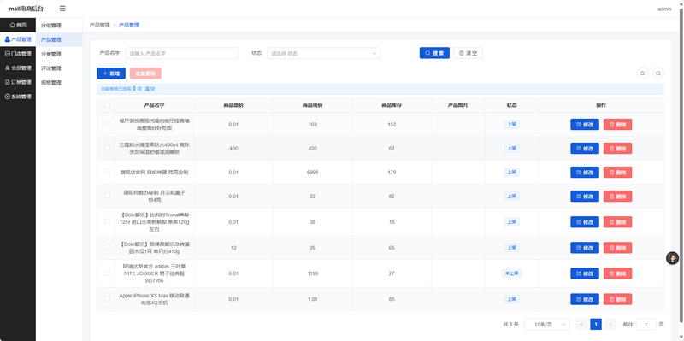Image resolution: width=684 pixels, height=341 pixels.
Task: Click admin user name at top right
Action: (664, 9)
